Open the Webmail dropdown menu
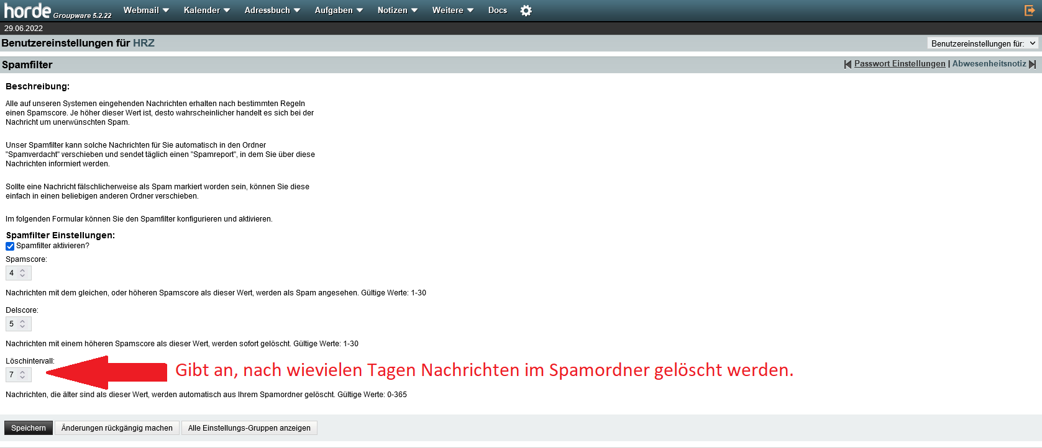The height and width of the screenshot is (448, 1042). (x=146, y=11)
